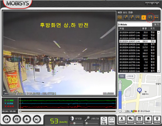This screenshot has width=162, height=126.
Task: Activate channel 1 zoom magnifier mode
Action: 138,17
